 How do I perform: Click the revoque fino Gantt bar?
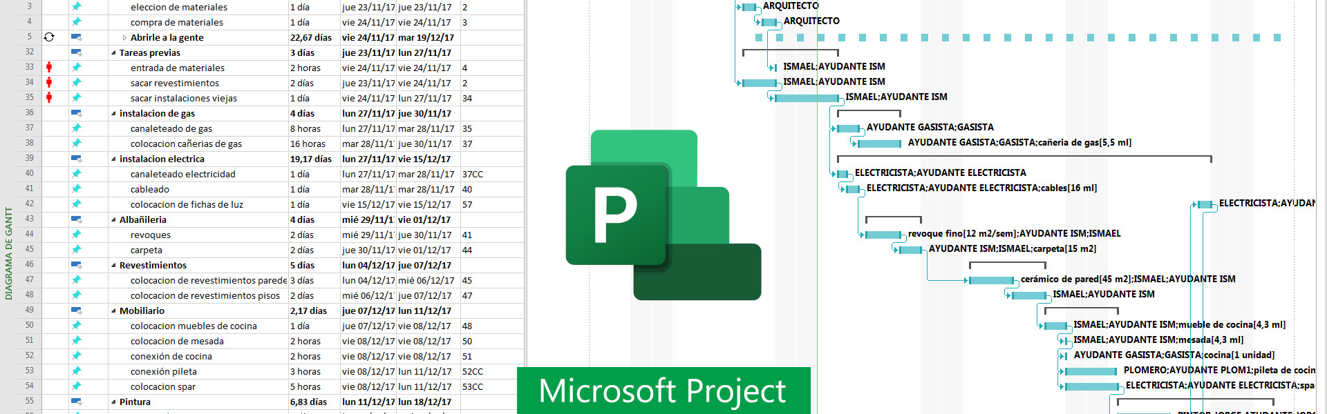click(883, 235)
